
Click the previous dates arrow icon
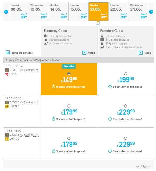click(6, 12)
